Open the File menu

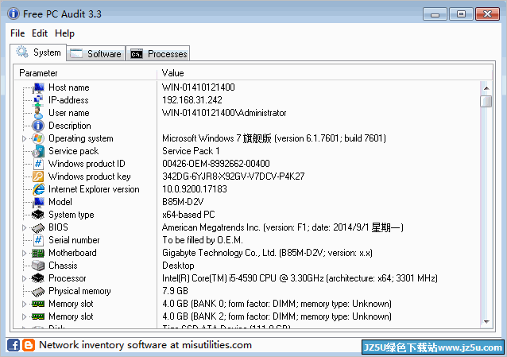[x=17, y=33]
